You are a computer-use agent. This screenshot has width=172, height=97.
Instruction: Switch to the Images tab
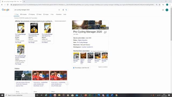[x=46, y=14]
